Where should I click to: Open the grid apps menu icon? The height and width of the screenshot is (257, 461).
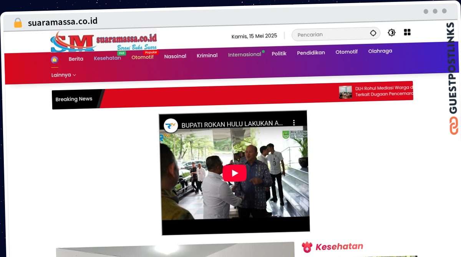click(407, 32)
